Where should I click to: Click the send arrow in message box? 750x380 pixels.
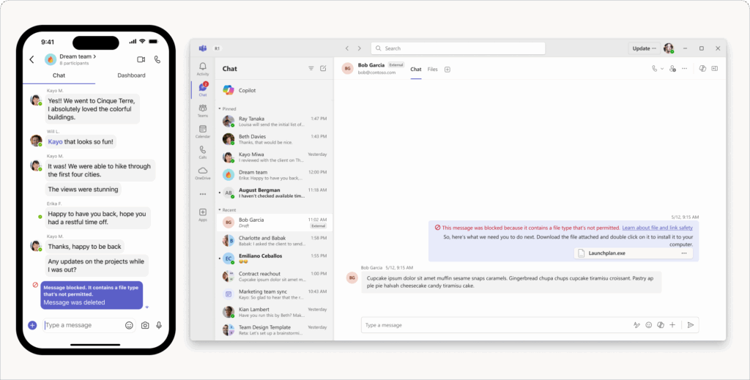click(691, 325)
